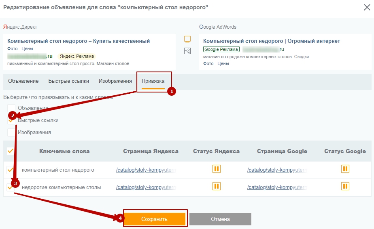Go to the "Изображения" tab
The width and height of the screenshot is (374, 229).
(x=115, y=81)
